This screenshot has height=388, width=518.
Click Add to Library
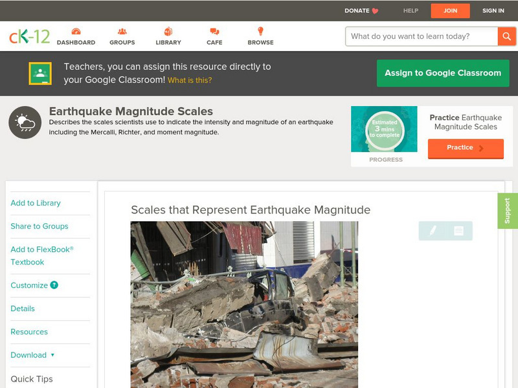point(36,203)
